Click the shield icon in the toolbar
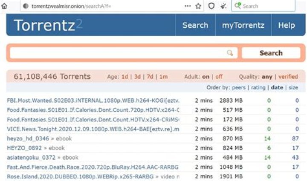307x181 pixels. 211,6
